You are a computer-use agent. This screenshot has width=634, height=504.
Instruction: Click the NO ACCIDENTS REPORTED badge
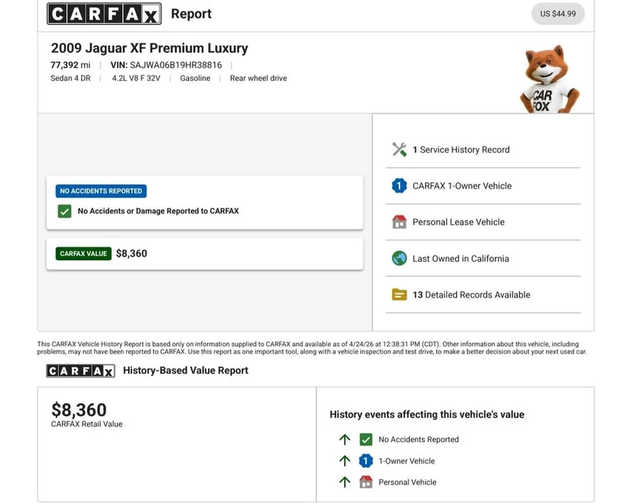101,191
